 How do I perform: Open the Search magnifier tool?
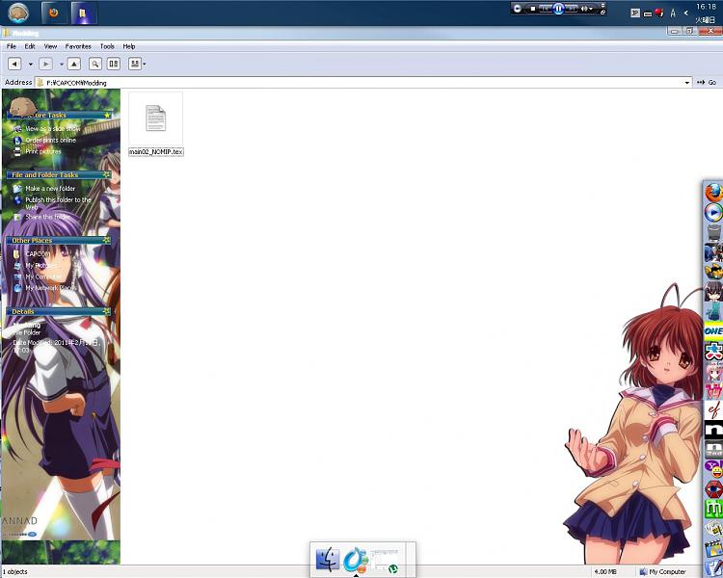[95, 64]
